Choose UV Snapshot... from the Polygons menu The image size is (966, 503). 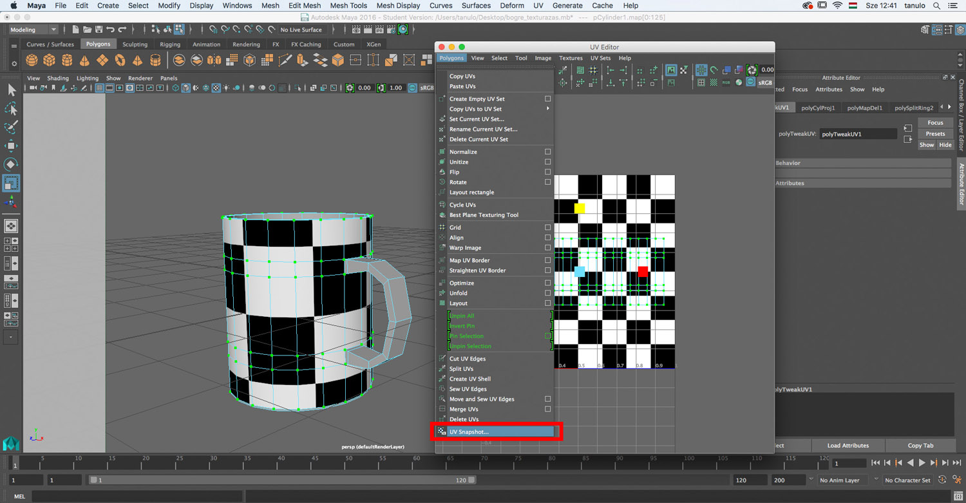(x=469, y=432)
